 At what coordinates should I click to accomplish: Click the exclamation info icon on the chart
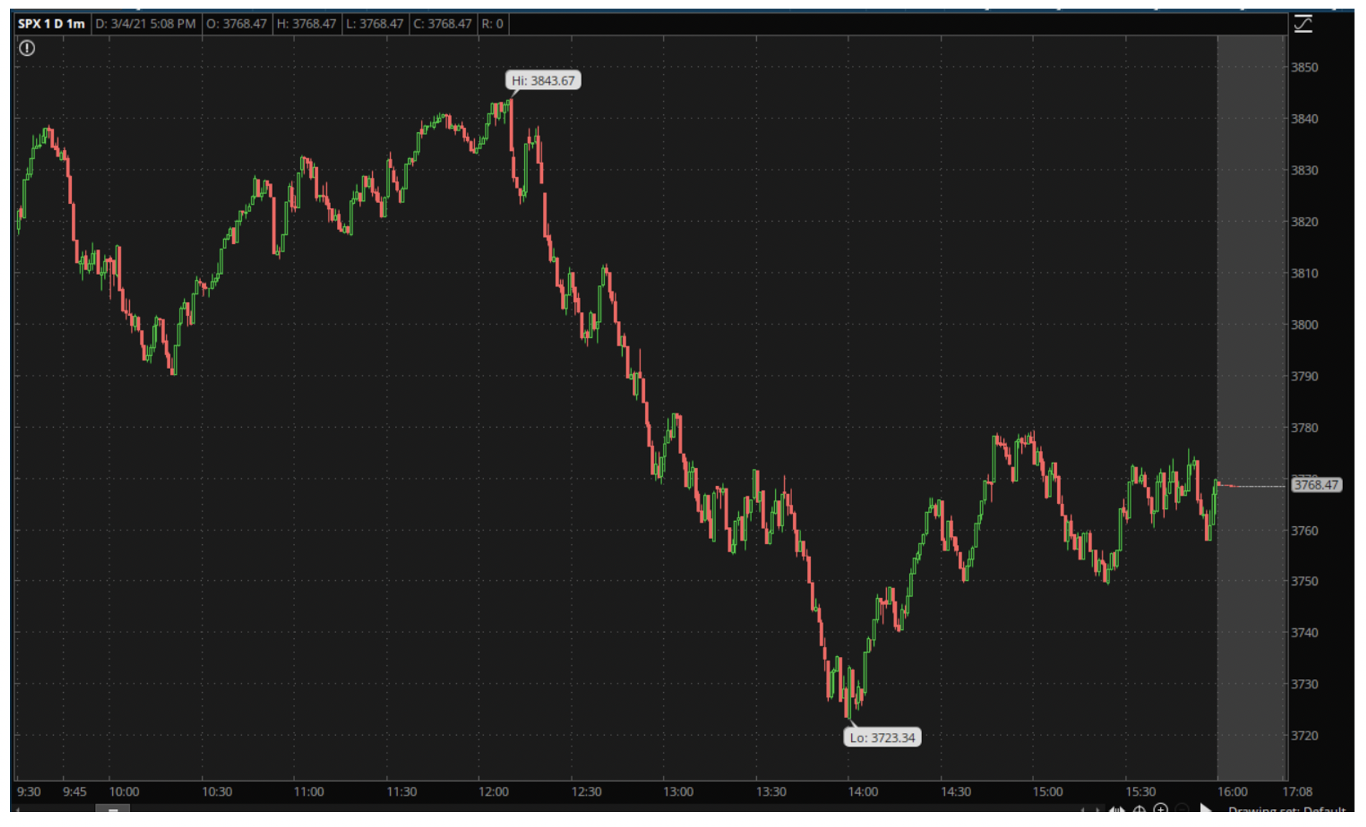(27, 48)
